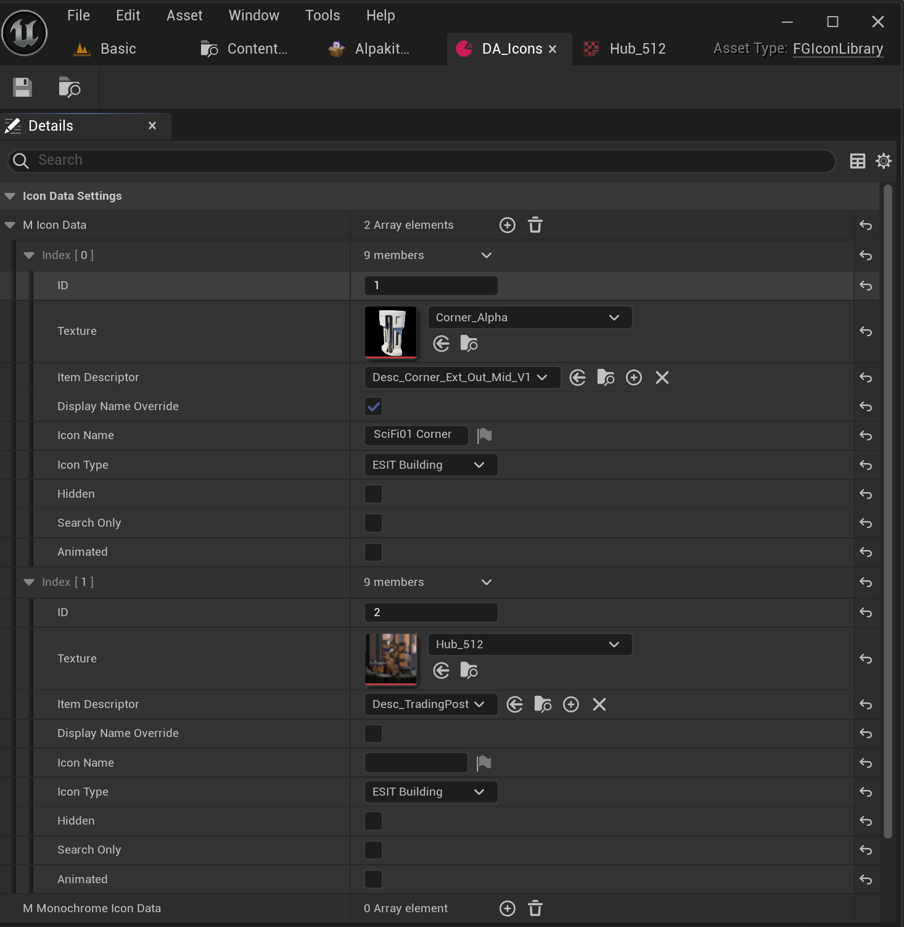Image resolution: width=904 pixels, height=927 pixels.
Task: Enable Hidden checkbox under Index 0
Action: 373,494
